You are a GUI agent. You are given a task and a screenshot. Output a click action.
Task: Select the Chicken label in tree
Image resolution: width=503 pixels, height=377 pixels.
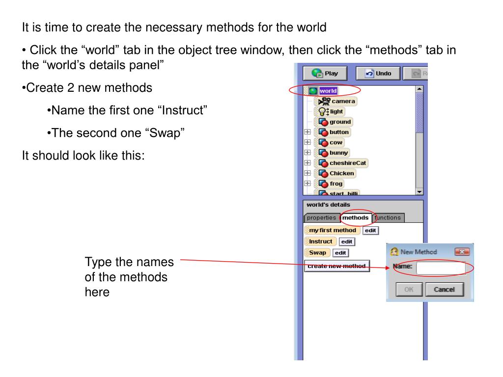[x=342, y=173]
